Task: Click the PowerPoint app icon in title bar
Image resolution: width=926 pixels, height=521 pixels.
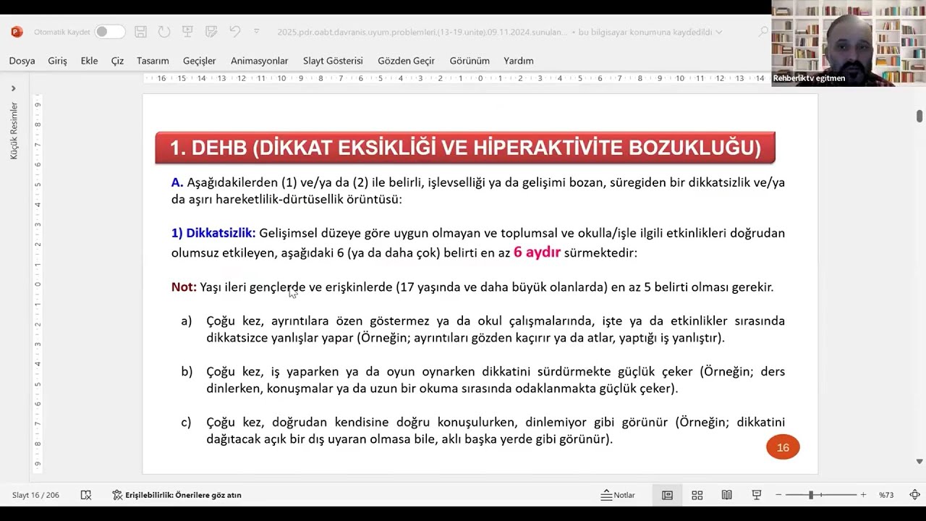Action: [x=17, y=32]
